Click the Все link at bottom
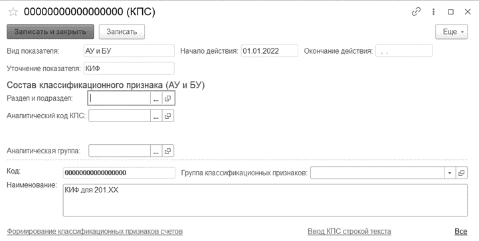 click(x=460, y=231)
